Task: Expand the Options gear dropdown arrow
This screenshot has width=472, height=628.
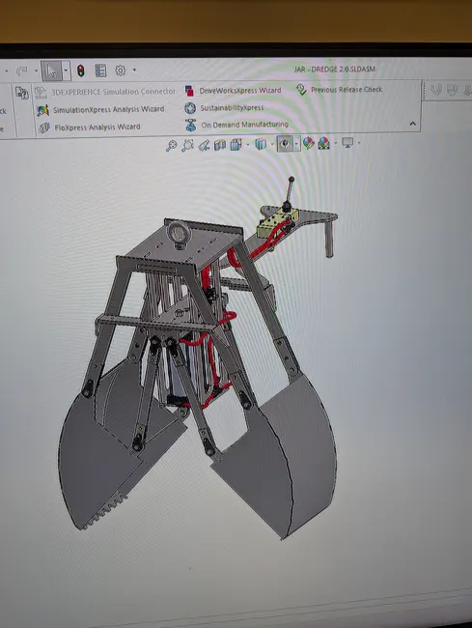Action: pyautogui.click(x=134, y=70)
